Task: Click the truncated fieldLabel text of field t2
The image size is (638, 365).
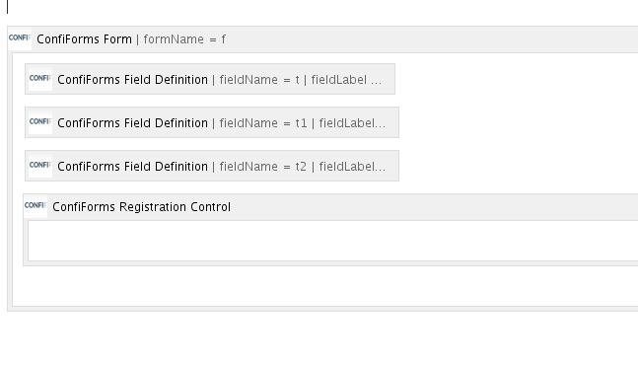Action: [x=352, y=167]
